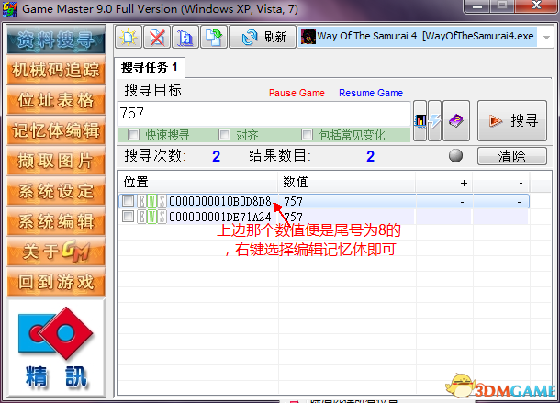Viewport: 560px width, 403px height.
Task: Select address 000000001DE71A24
Action: click(220, 217)
